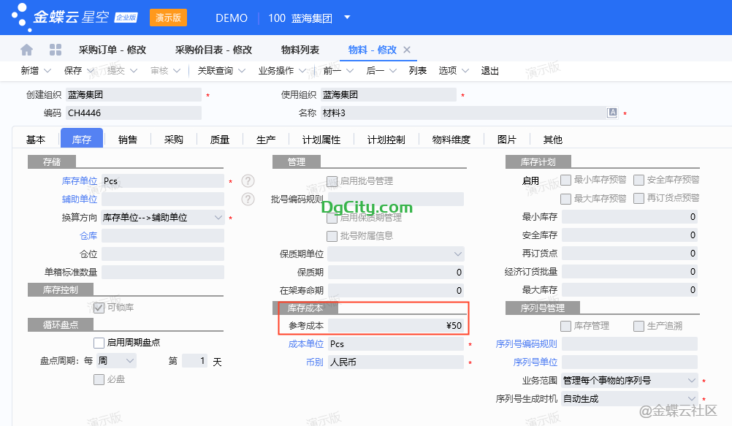Click the 参考成本 input field
732x426 pixels.
click(395, 326)
